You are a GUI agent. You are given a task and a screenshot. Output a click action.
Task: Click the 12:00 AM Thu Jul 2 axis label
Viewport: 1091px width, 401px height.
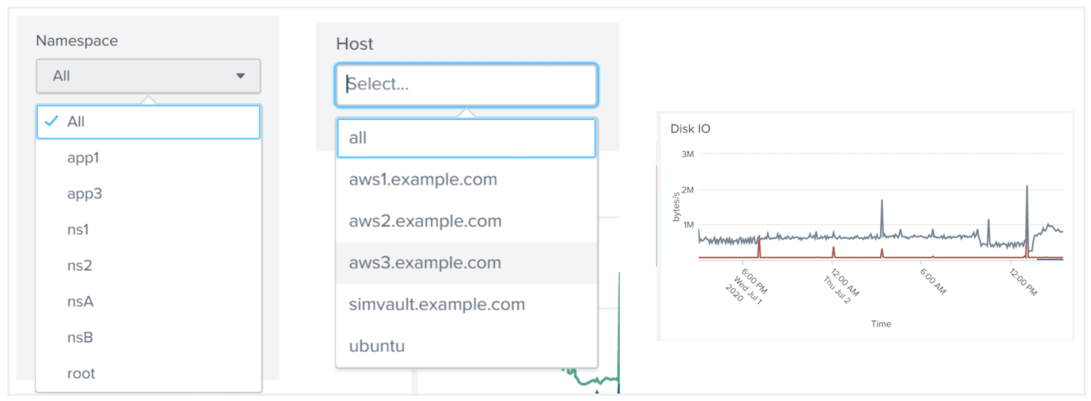842,286
